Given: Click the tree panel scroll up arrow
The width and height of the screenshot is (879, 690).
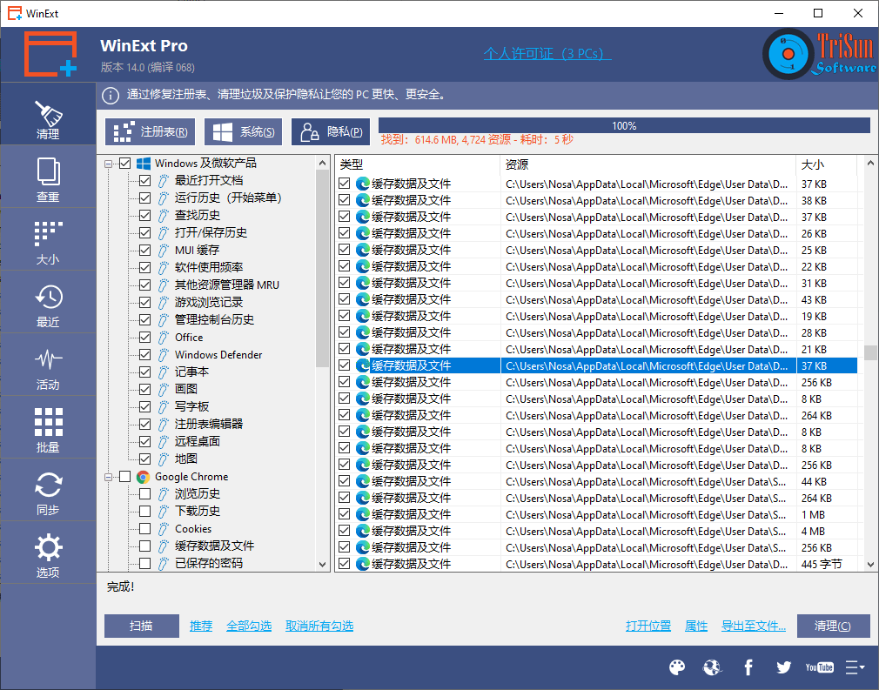Looking at the screenshot, I should click(322, 163).
